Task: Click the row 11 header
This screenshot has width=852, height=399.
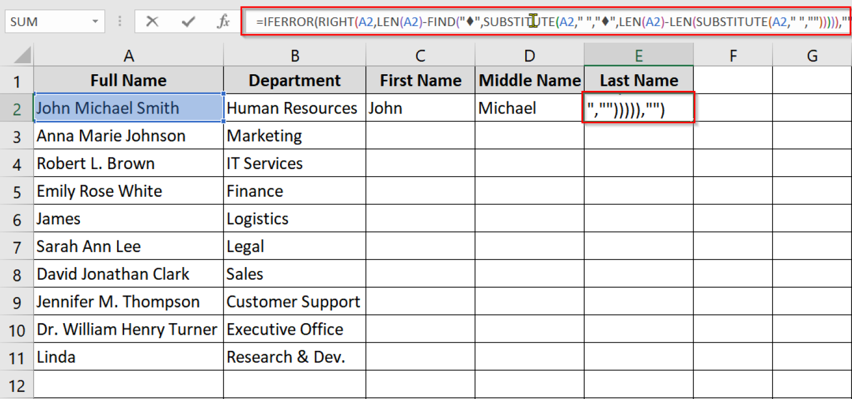Action: (17, 357)
